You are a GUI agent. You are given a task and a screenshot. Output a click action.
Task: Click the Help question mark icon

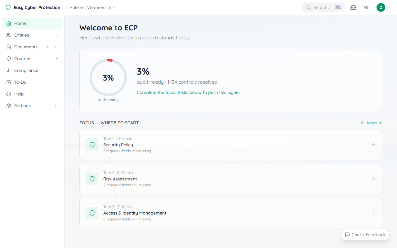tap(9, 94)
